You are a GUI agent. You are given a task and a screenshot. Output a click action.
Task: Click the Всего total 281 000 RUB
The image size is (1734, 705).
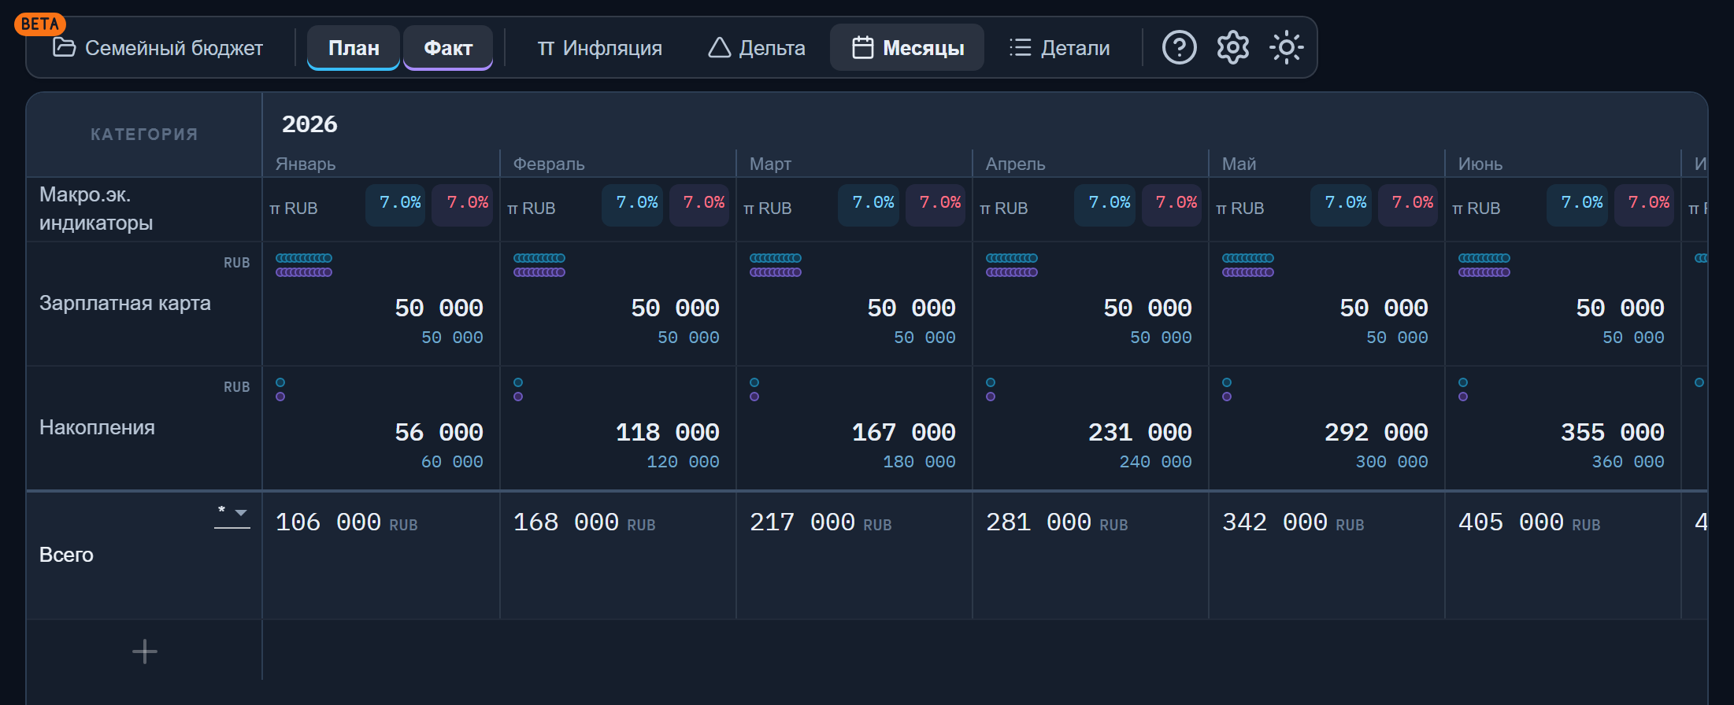point(1057,522)
